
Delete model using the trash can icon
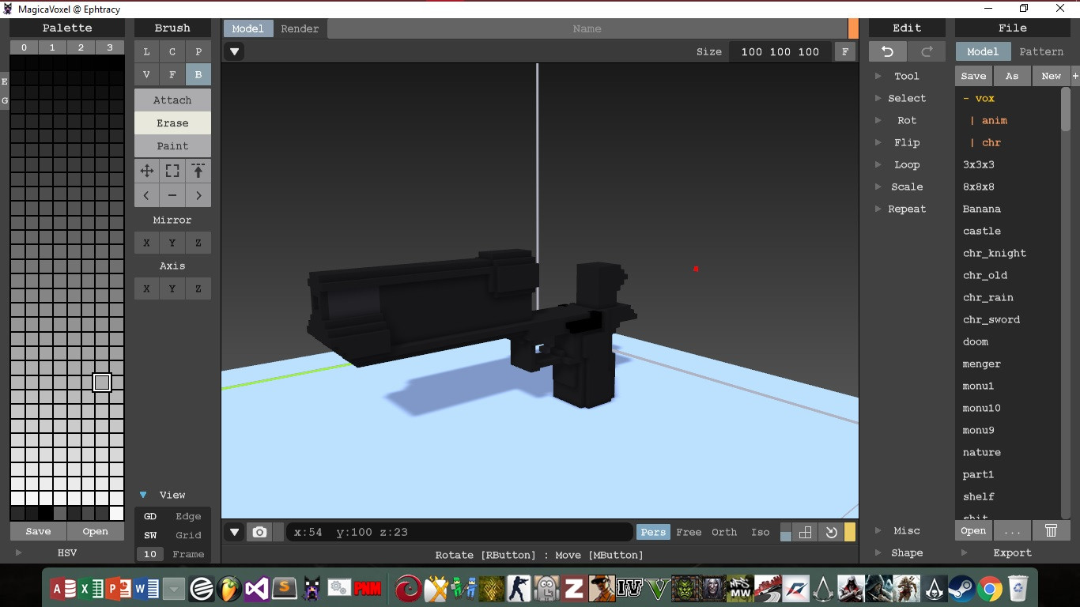click(1051, 531)
